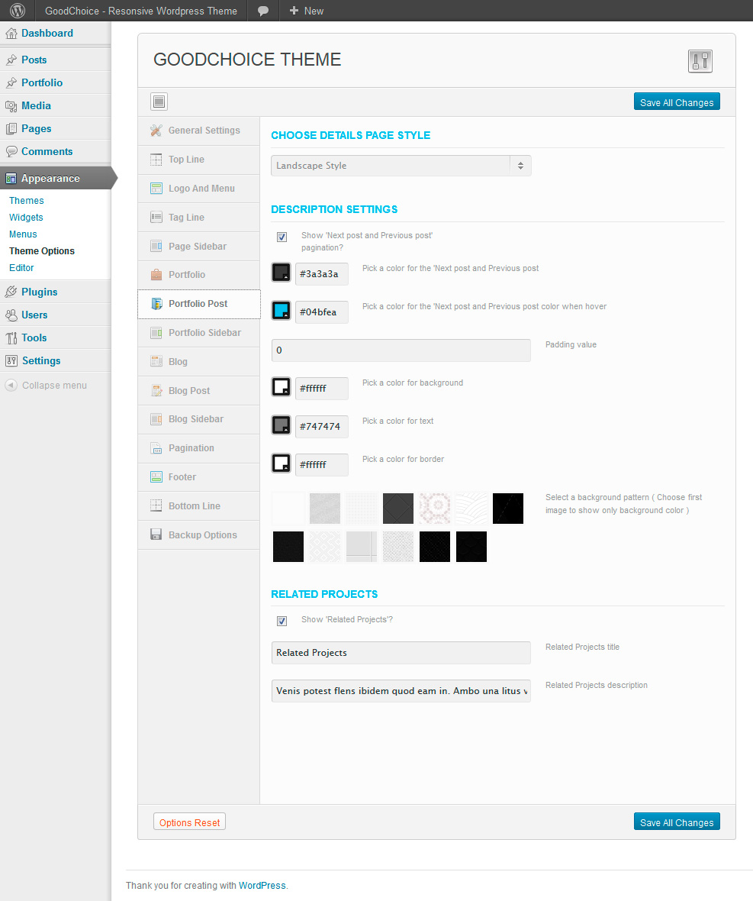Click the Portfolio briefcase tab icon
Viewport: 753px width, 901px height.
pyautogui.click(x=156, y=275)
